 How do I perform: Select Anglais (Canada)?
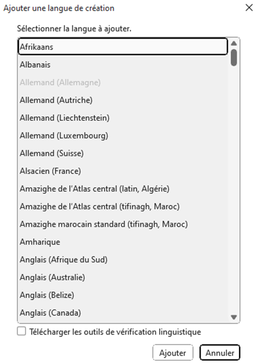click(x=123, y=313)
